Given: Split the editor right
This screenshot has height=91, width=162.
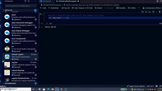Looking at the screenshot, I should pyautogui.click(x=161, y=1).
